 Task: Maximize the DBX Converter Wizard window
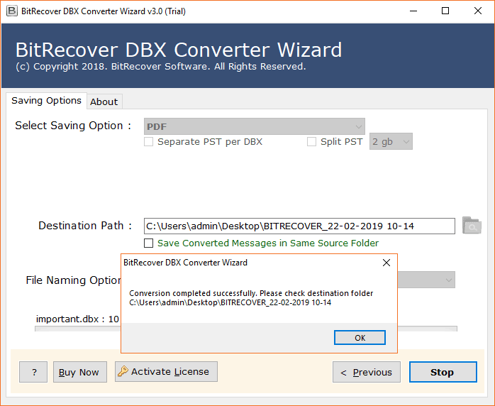pyautogui.click(x=445, y=11)
